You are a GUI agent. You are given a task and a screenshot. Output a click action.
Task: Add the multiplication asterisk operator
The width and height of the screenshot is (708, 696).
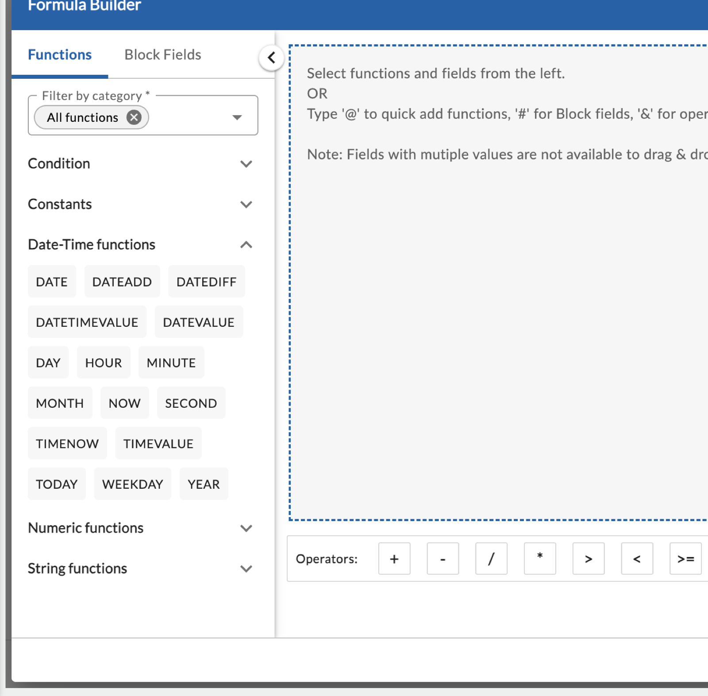(540, 559)
